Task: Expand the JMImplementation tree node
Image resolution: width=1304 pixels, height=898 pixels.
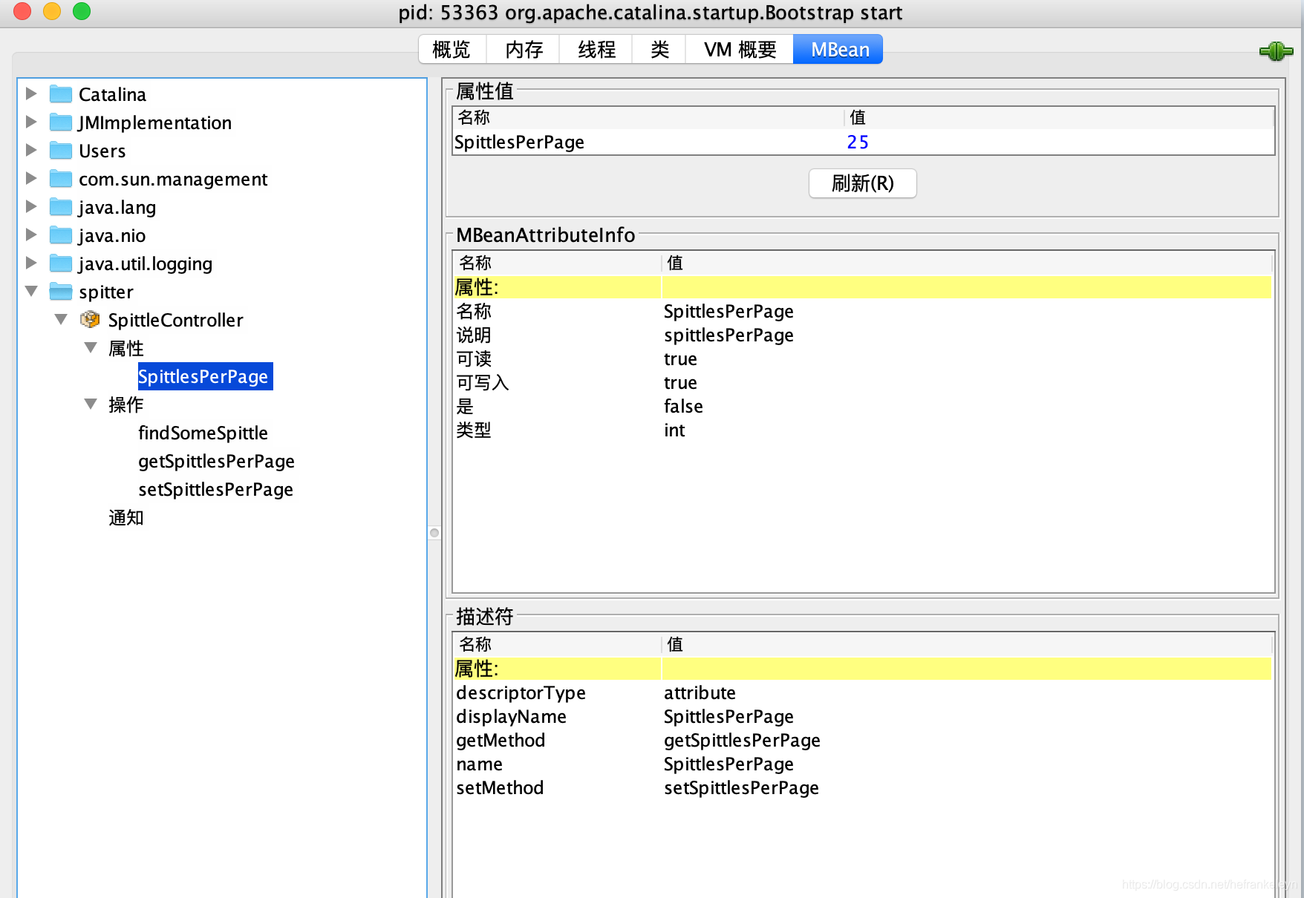Action: (x=31, y=122)
